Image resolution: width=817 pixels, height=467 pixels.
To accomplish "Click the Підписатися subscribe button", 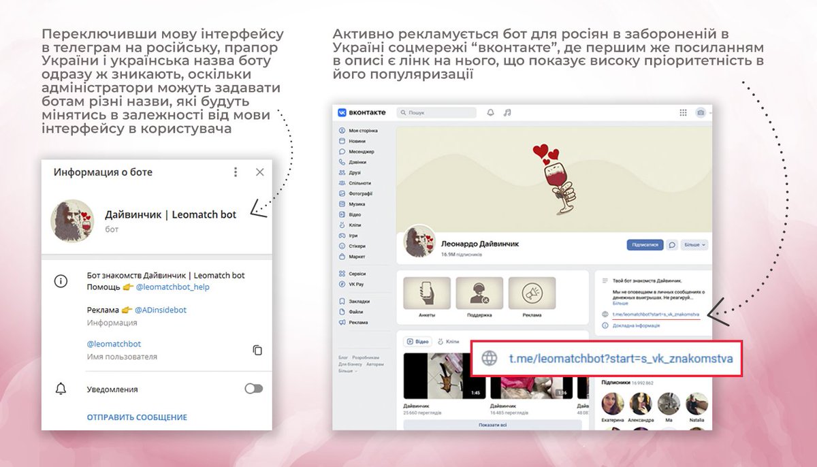I will pyautogui.click(x=644, y=244).
